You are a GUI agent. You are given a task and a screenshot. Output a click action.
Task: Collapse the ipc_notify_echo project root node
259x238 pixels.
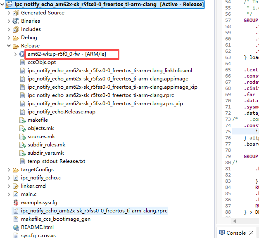2,5
